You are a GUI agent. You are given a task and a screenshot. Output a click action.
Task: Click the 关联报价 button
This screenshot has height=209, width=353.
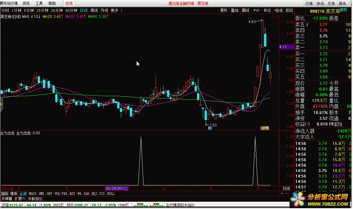point(35,199)
